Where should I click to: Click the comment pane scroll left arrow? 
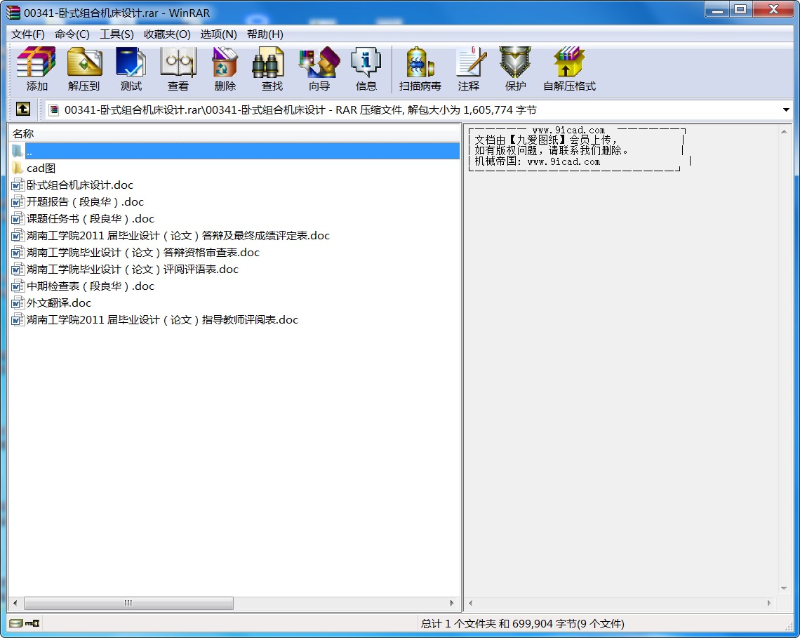tap(470, 603)
